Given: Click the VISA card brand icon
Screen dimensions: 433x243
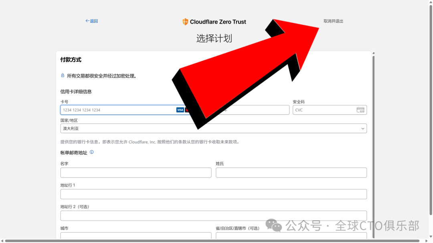Looking at the screenshot, I should point(180,110).
